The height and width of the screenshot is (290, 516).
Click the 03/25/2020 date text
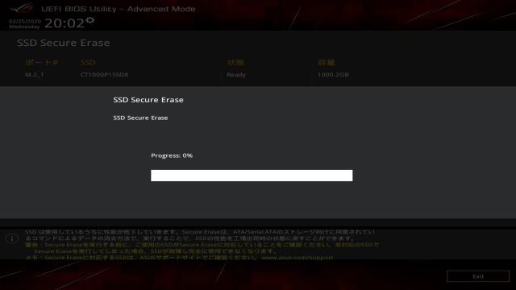(x=25, y=22)
